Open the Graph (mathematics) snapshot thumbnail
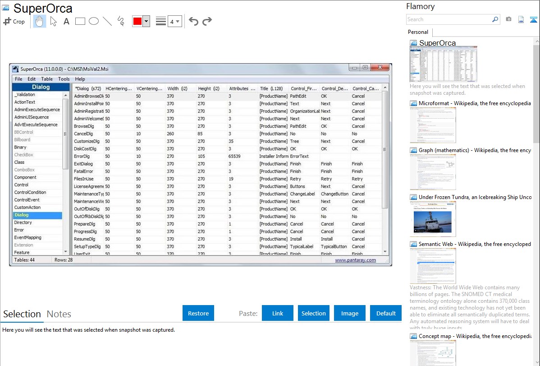The image size is (540, 366). (433, 172)
